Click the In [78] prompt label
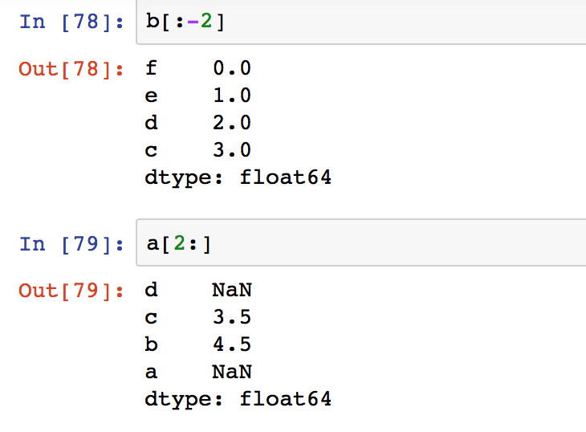 pyautogui.click(x=71, y=22)
